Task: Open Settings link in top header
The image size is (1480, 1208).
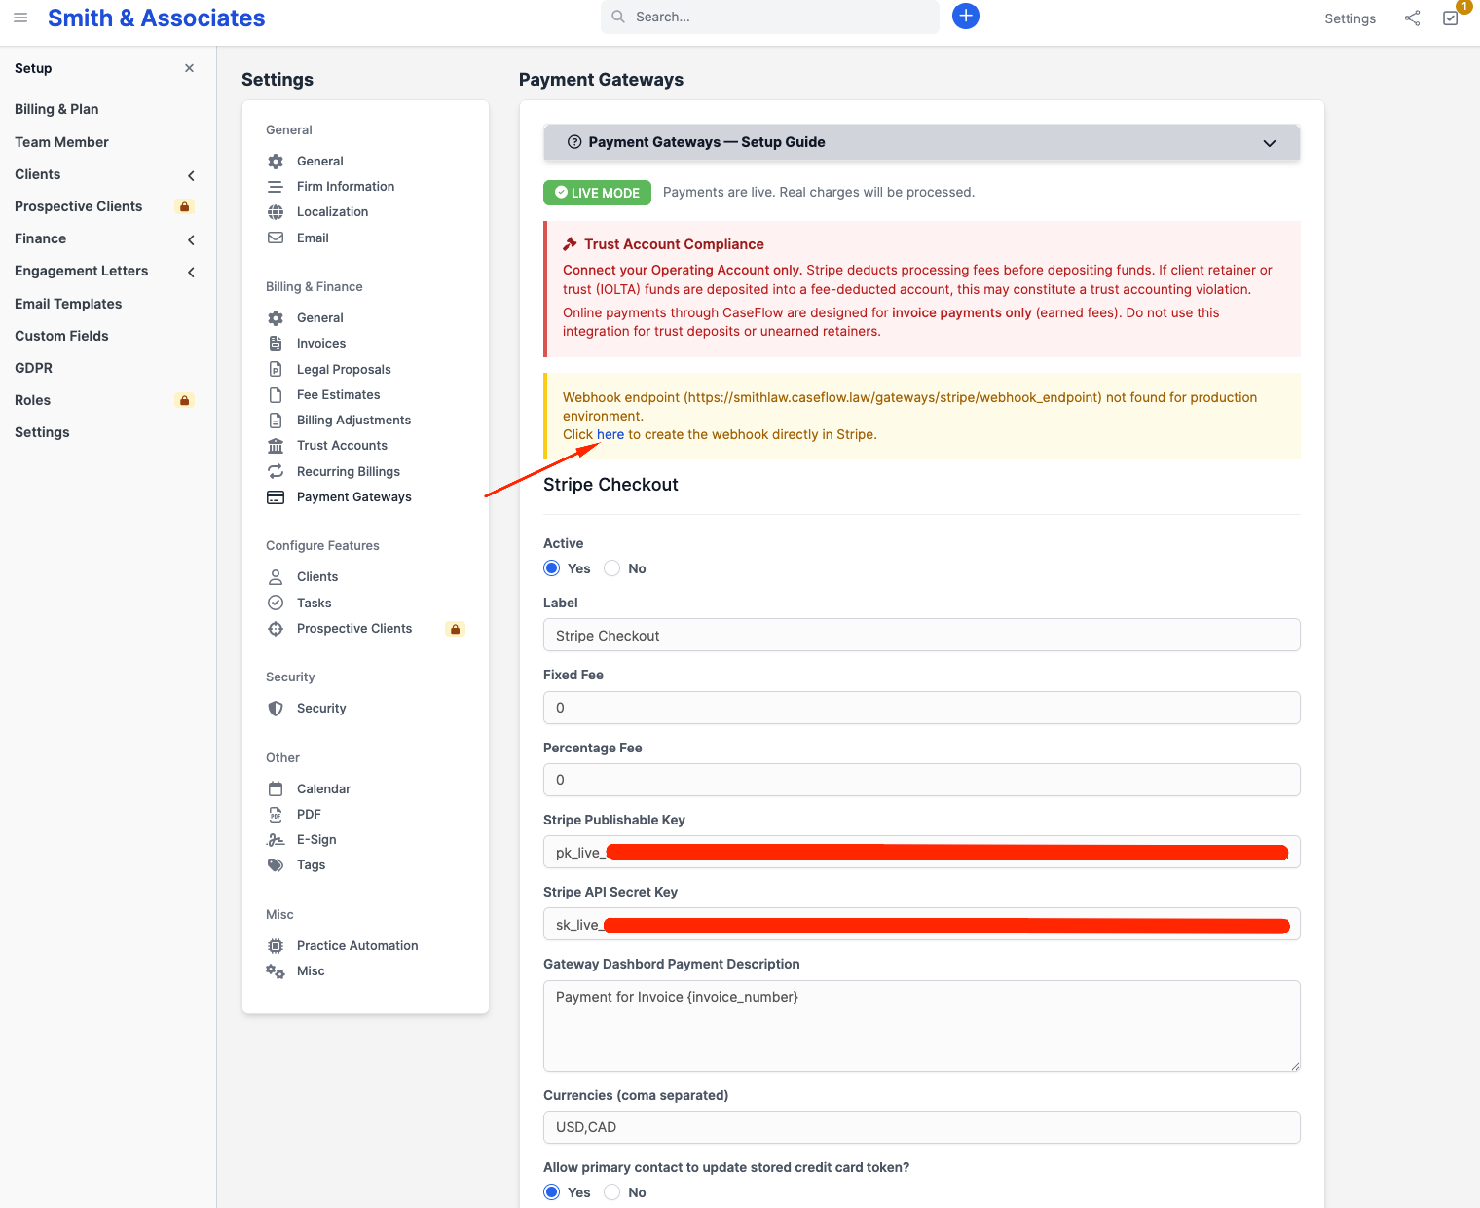Action: tap(1350, 18)
